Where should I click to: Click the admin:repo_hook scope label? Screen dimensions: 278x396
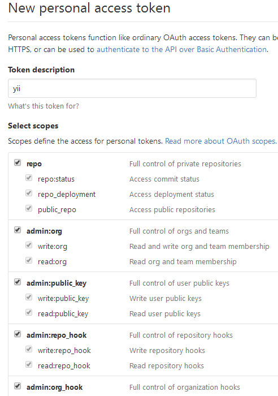[x=57, y=335]
